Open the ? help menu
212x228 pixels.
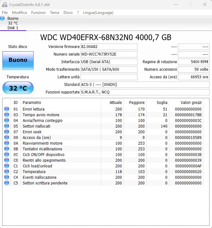coord(78,13)
